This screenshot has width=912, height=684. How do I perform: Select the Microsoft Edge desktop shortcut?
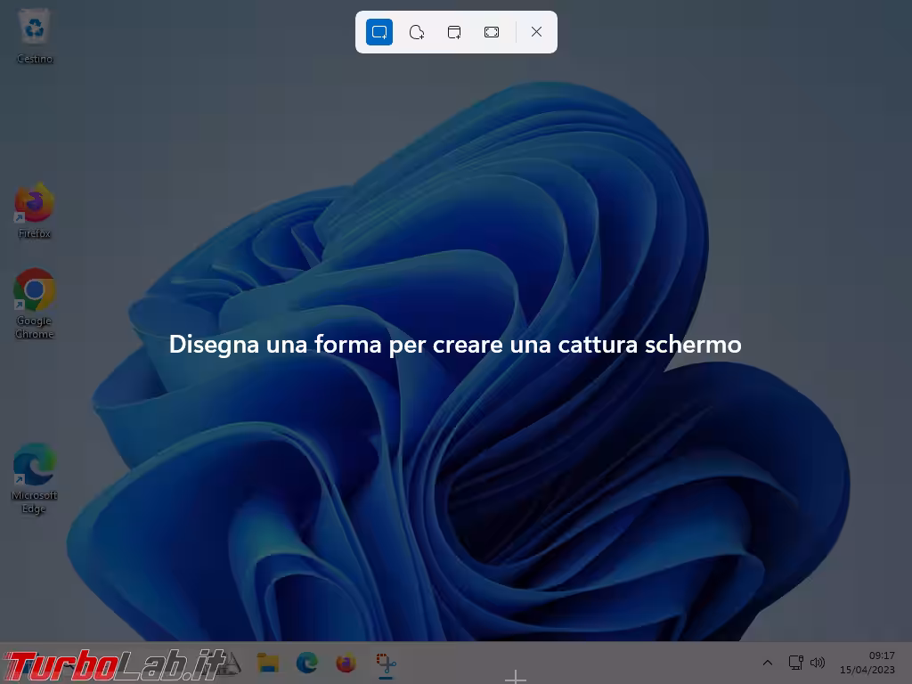pos(35,466)
